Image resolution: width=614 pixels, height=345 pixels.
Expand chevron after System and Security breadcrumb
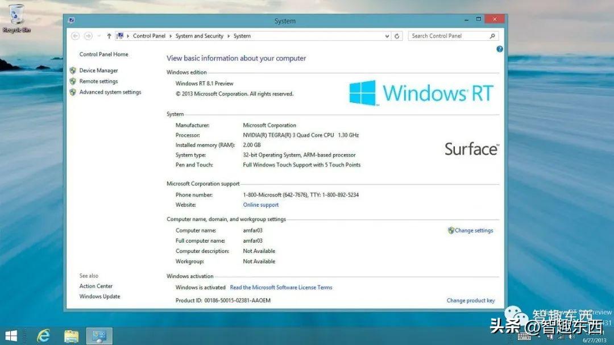click(229, 36)
